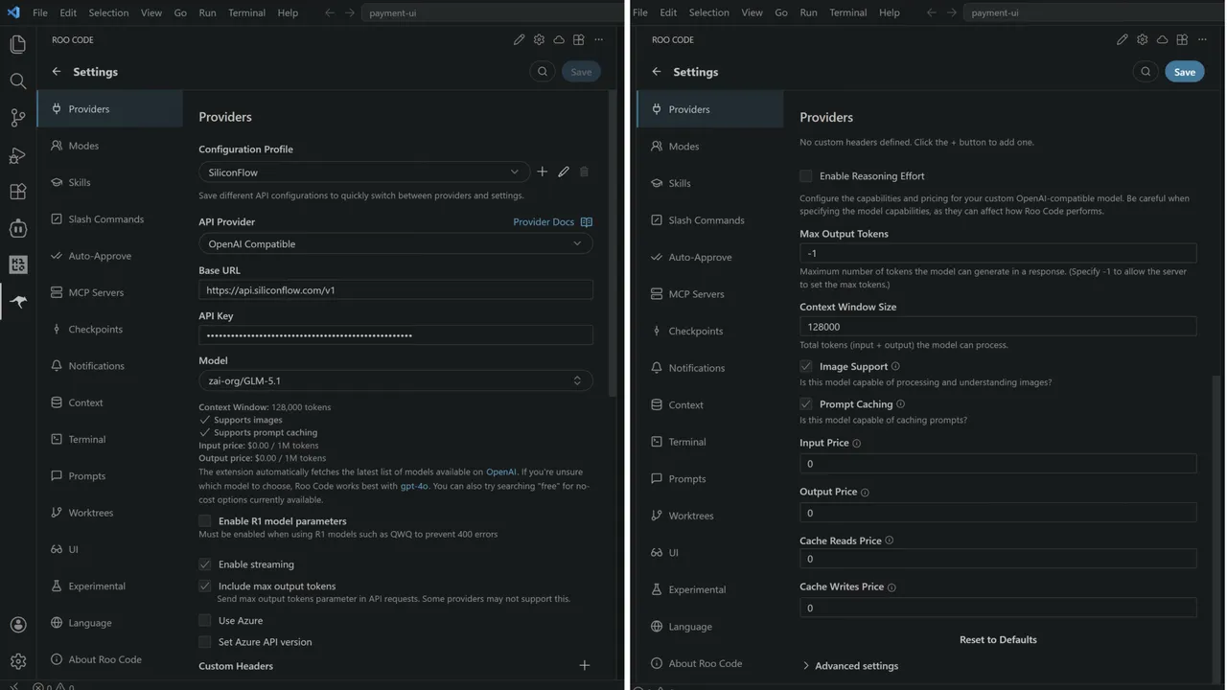Open Accounts icon in left window activity bar

[17, 625]
